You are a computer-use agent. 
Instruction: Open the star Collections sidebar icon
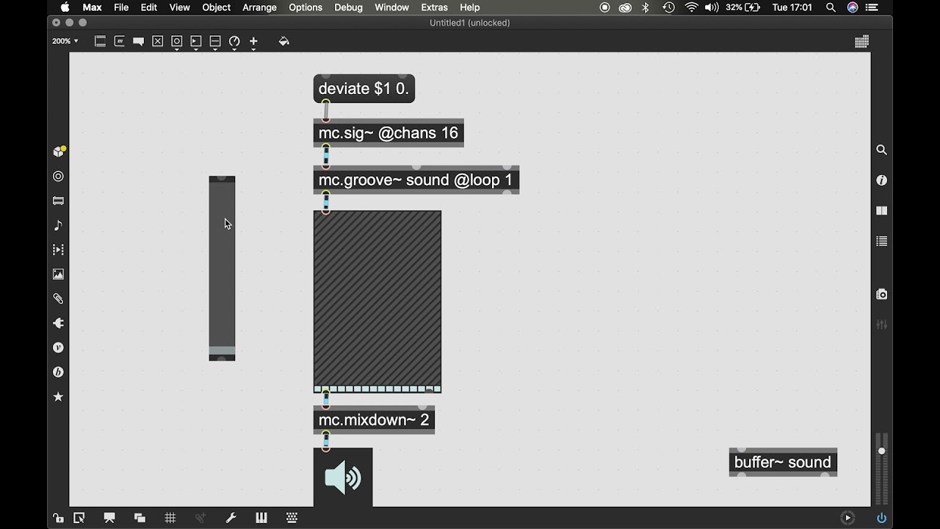coord(58,397)
